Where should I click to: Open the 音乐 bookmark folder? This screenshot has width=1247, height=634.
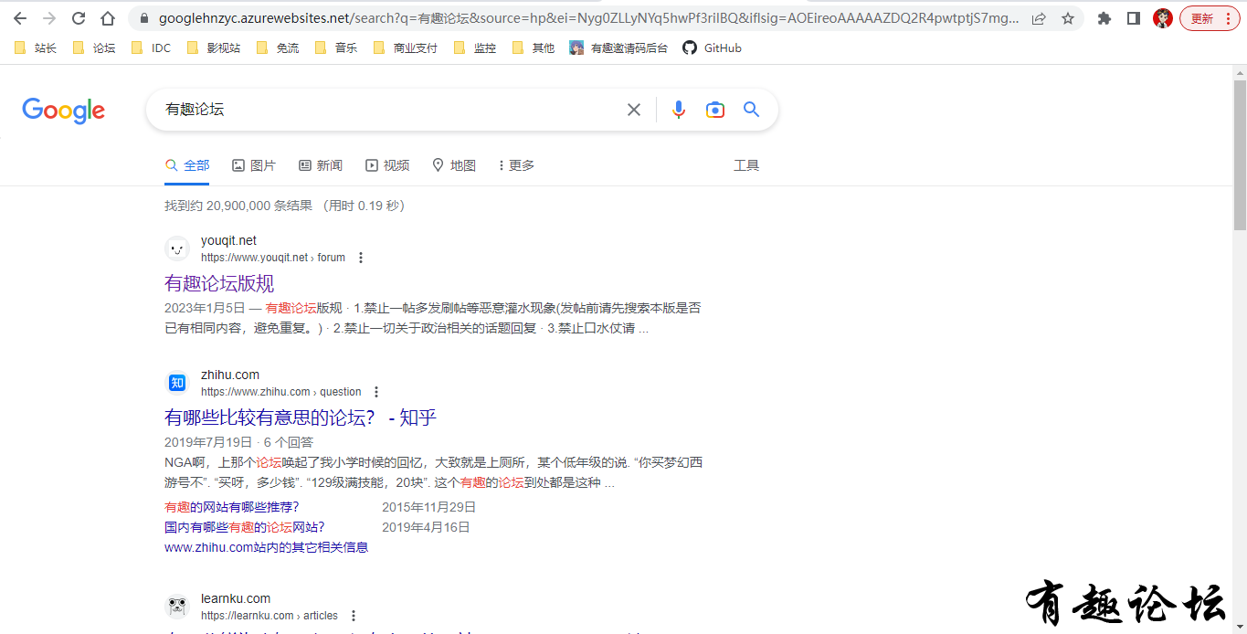click(x=337, y=48)
